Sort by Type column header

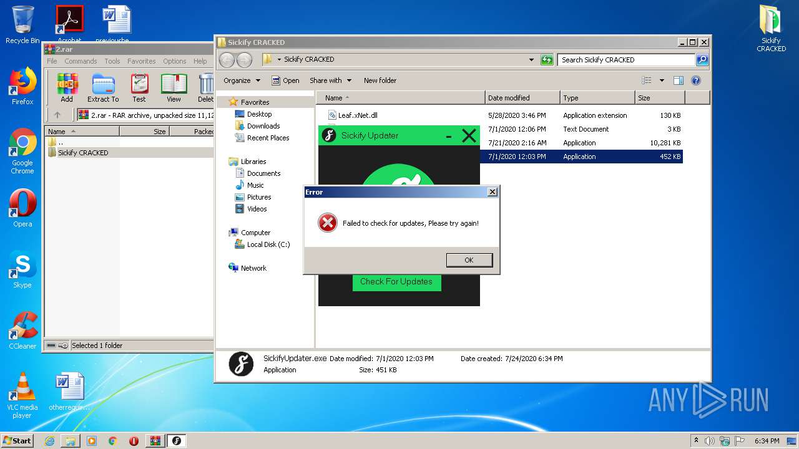pyautogui.click(x=597, y=98)
